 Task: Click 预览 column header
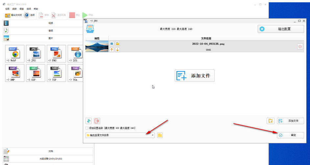(97, 38)
